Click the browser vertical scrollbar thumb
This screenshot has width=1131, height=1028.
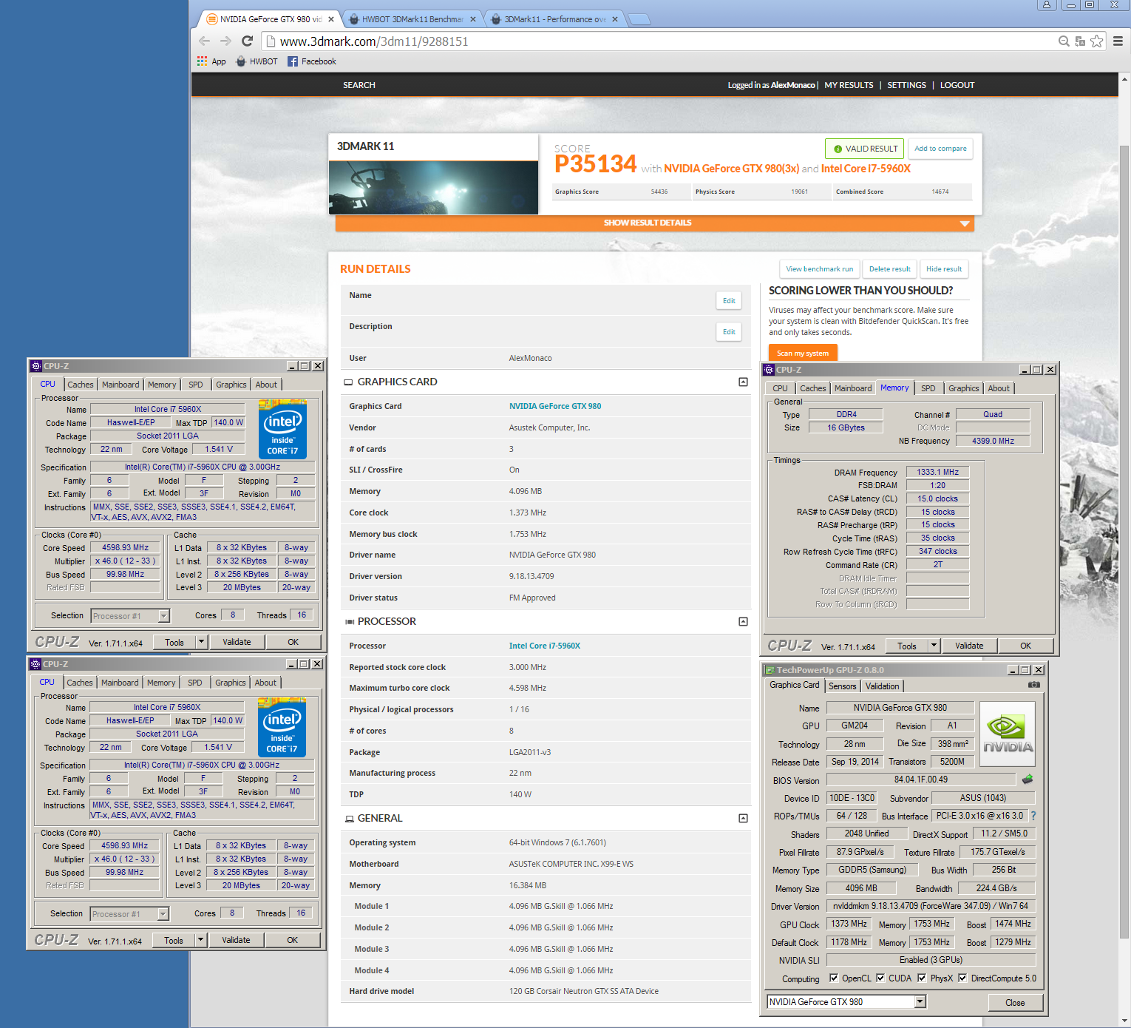(1124, 544)
